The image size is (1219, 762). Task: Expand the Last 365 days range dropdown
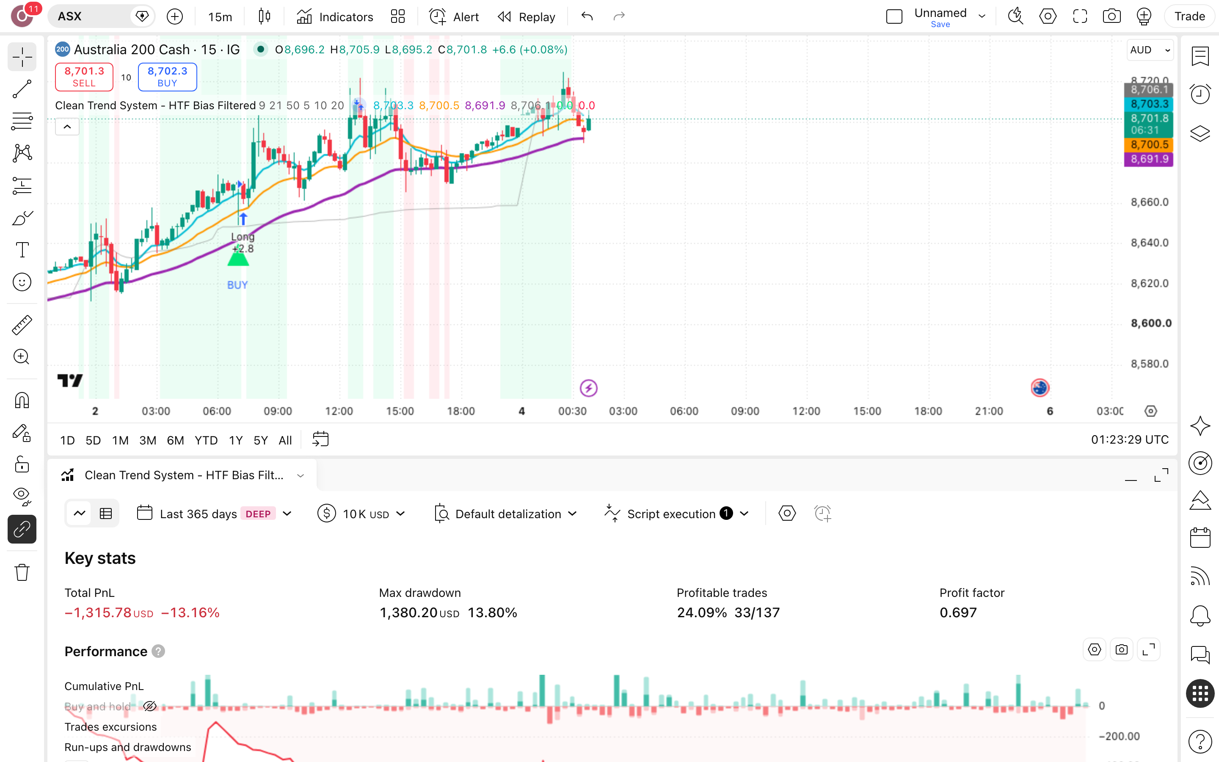(x=215, y=514)
